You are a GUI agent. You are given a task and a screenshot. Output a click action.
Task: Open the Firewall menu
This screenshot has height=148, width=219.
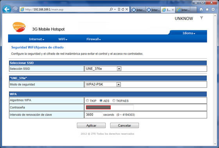pyautogui.click(x=93, y=39)
